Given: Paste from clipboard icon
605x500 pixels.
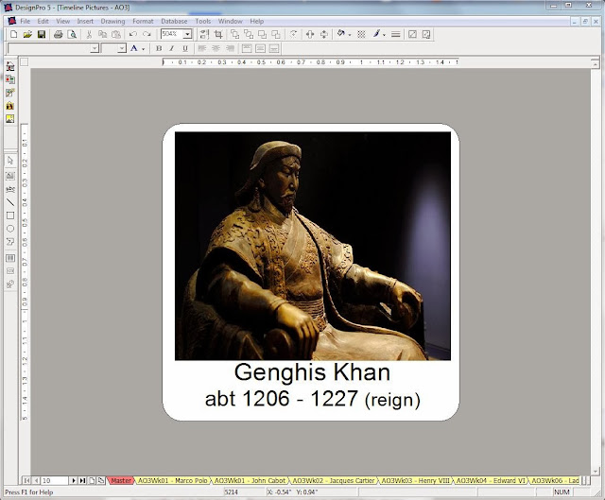Looking at the screenshot, I should pos(116,34).
